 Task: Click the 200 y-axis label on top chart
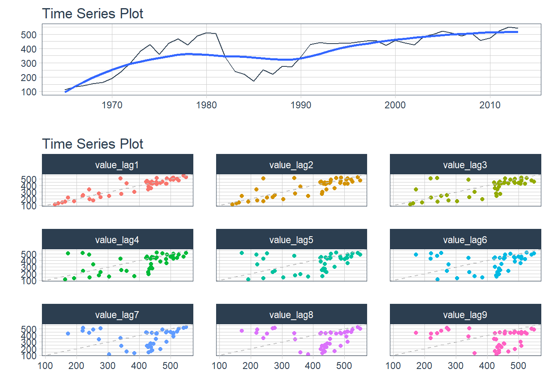[x=29, y=78]
